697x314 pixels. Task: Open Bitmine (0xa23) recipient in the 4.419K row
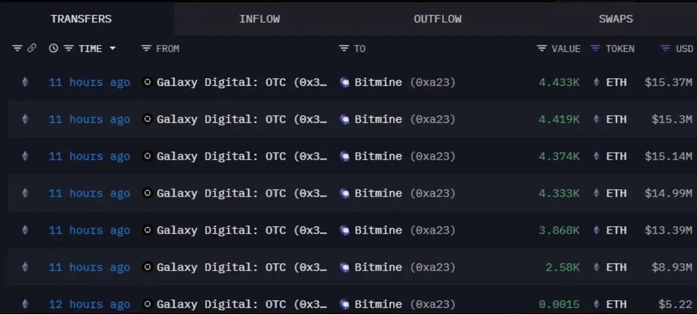pyautogui.click(x=405, y=119)
